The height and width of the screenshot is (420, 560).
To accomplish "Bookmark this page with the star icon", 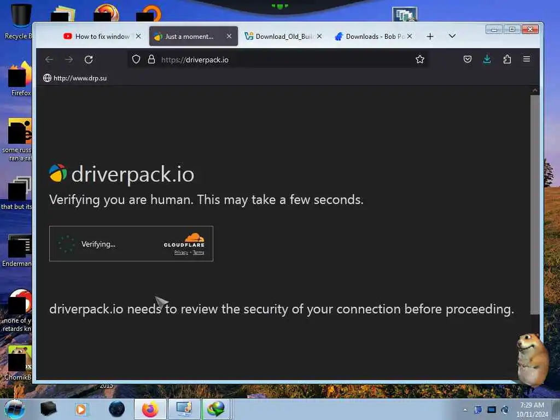I will click(x=419, y=59).
